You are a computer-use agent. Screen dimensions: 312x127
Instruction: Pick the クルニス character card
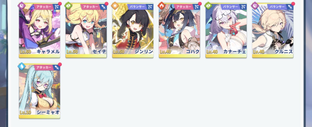(273, 30)
